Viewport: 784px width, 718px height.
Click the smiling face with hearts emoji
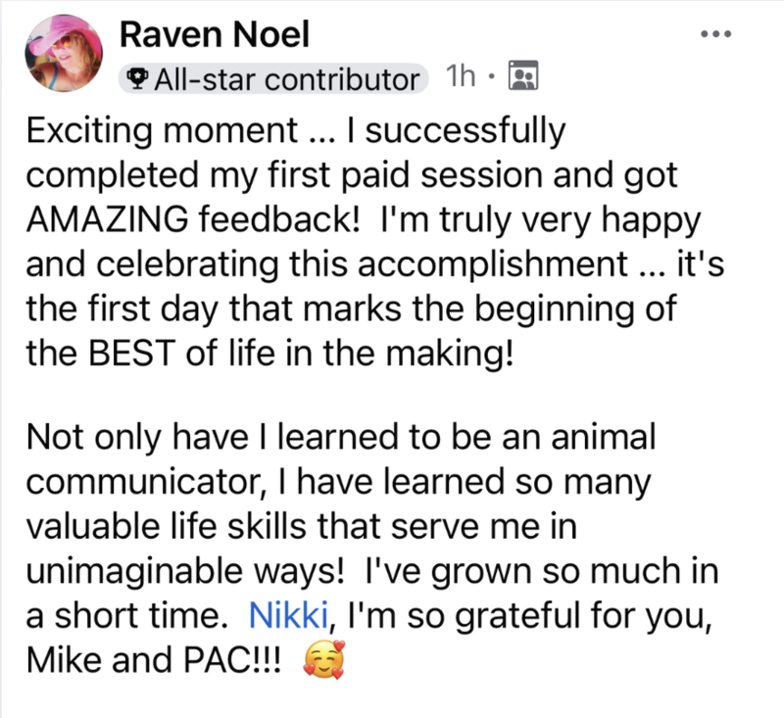pyautogui.click(x=324, y=659)
